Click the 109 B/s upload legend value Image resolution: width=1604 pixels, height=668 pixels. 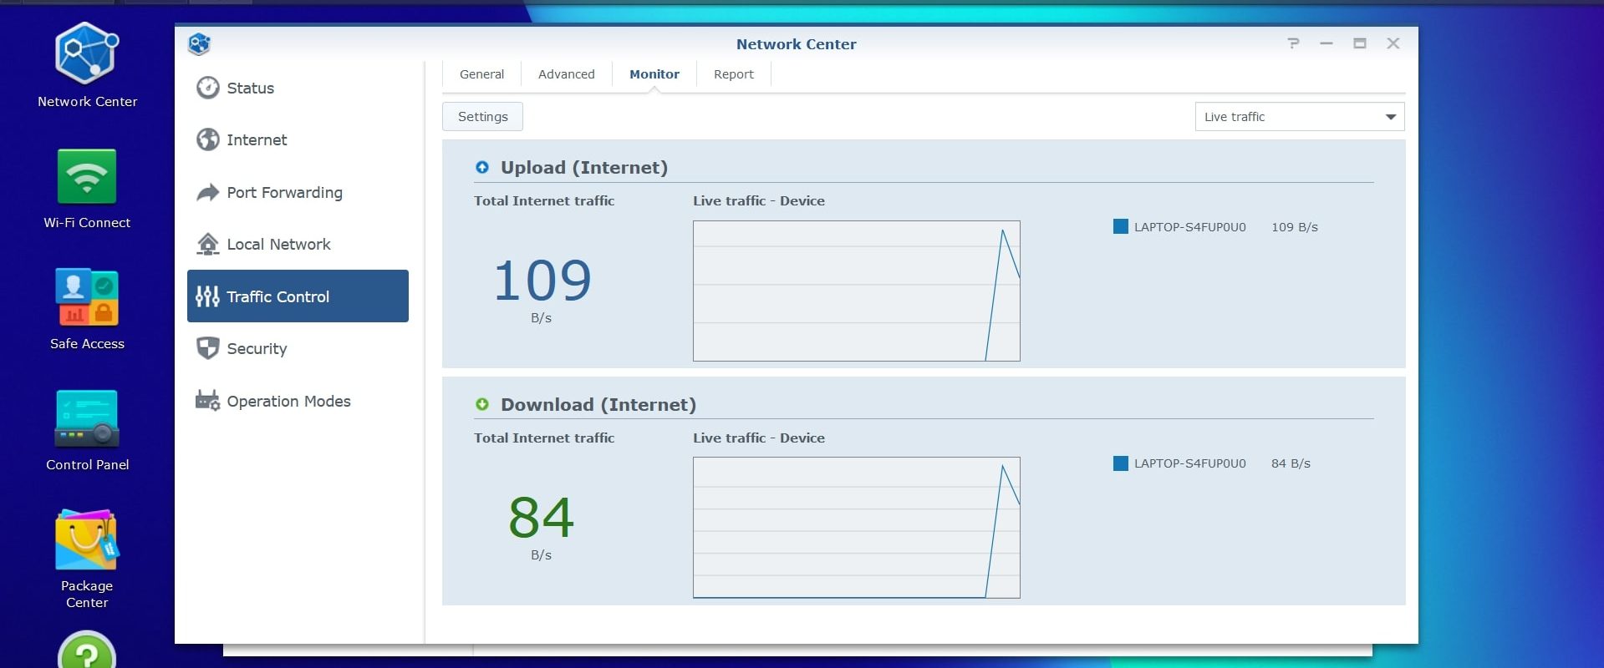(1295, 227)
